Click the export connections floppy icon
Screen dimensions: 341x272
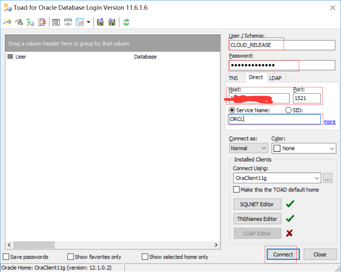click(100, 22)
